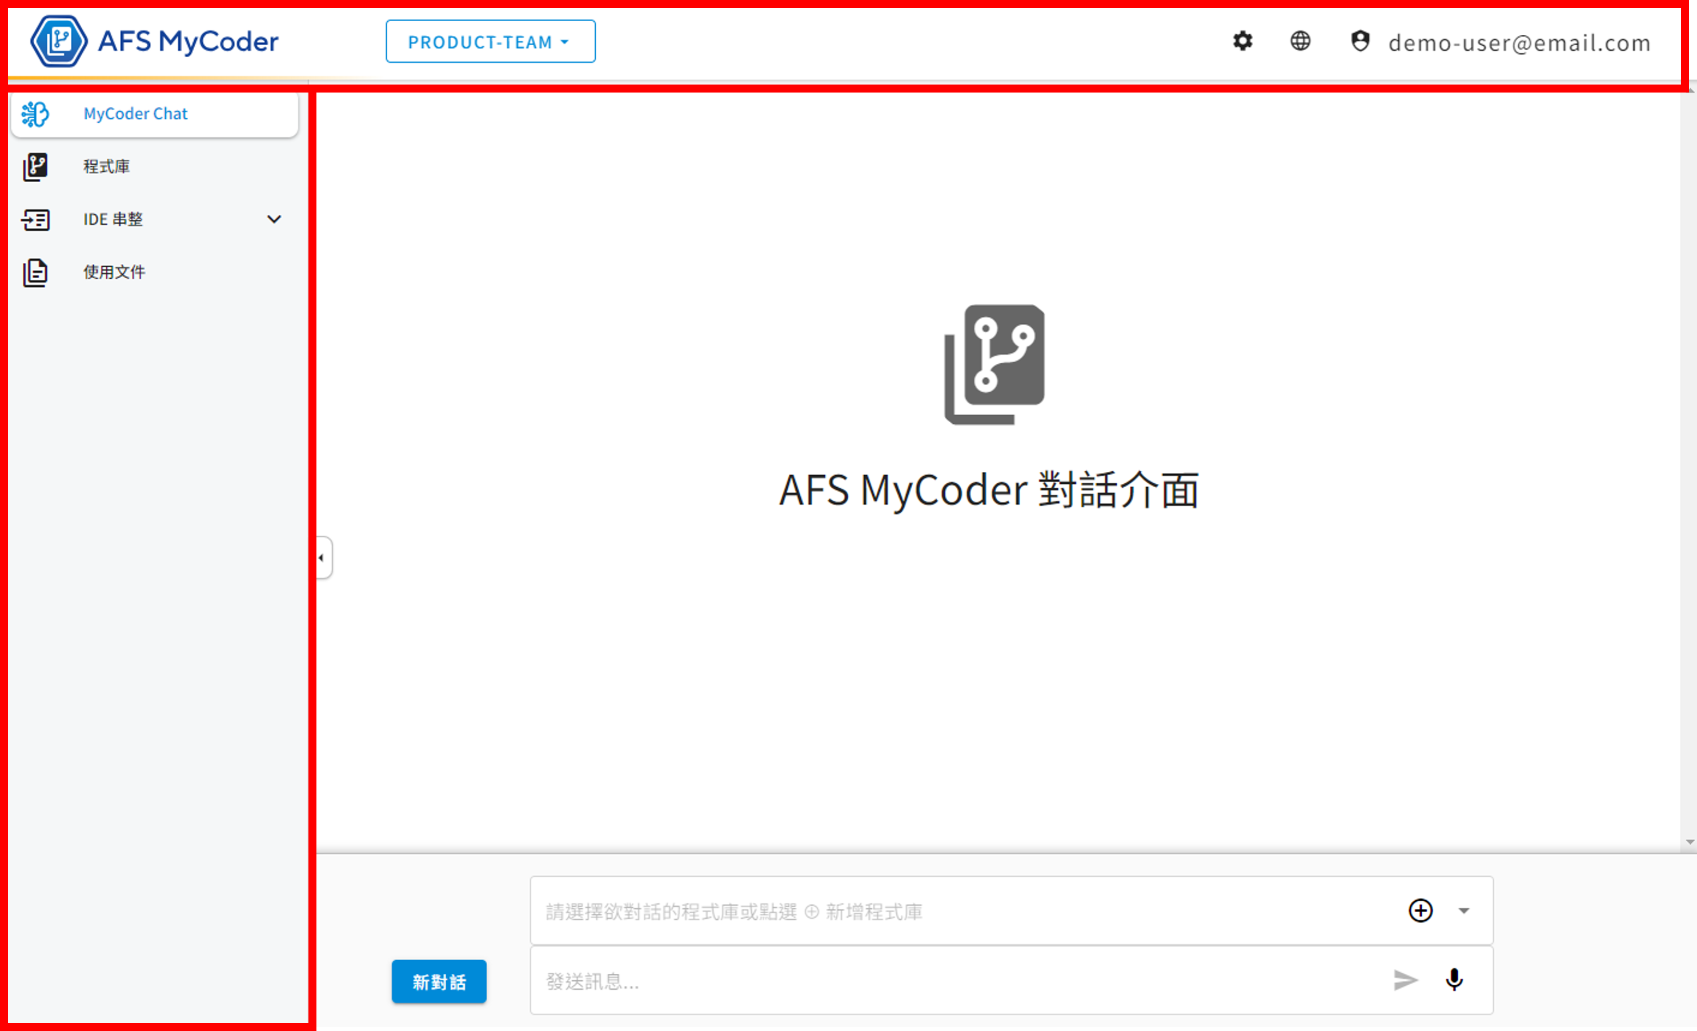Activate voice input microphone icon

pyautogui.click(x=1454, y=980)
